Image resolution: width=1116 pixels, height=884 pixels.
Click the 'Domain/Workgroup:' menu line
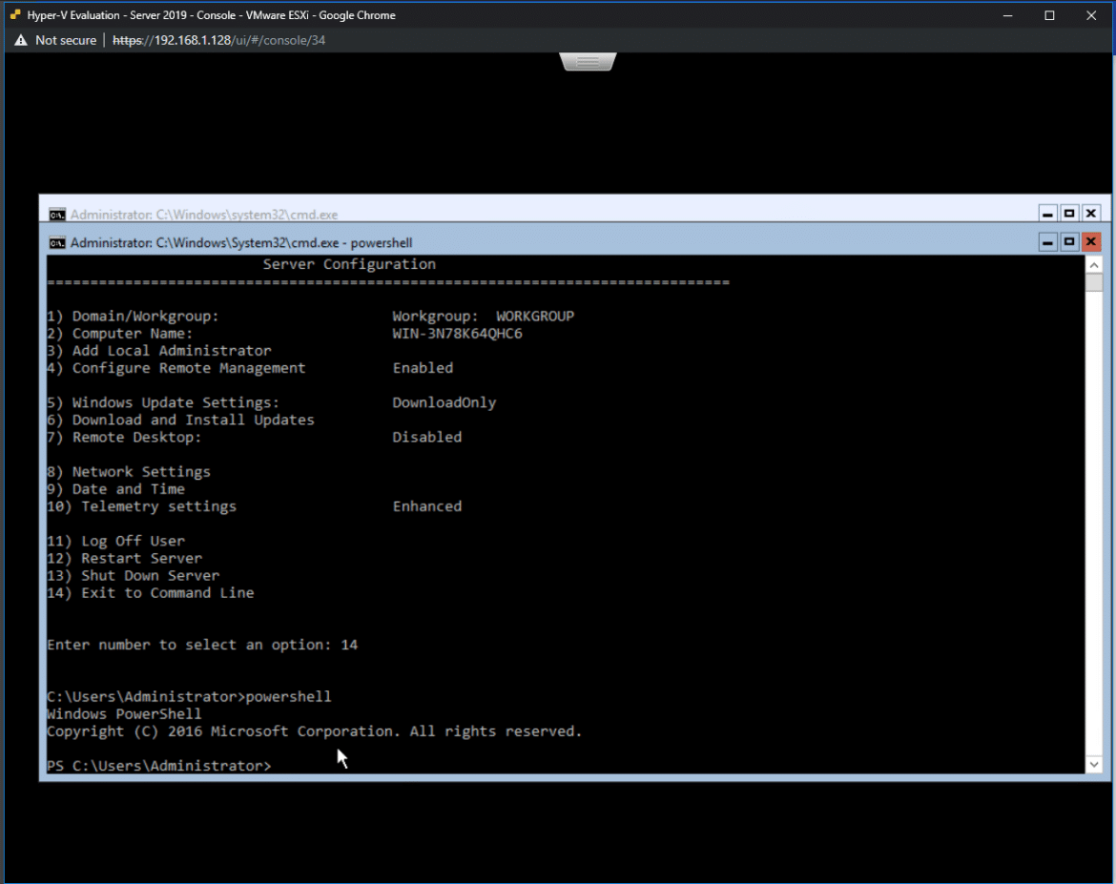pyautogui.click(x=134, y=316)
